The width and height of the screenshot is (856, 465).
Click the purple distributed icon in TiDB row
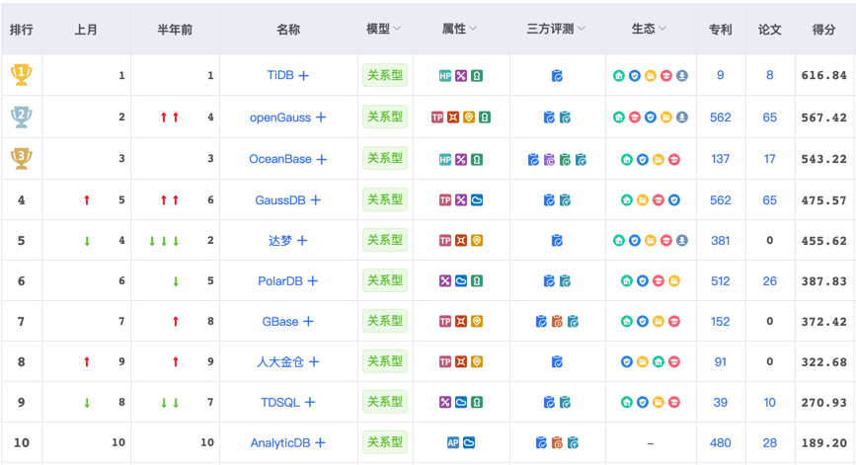tap(461, 76)
